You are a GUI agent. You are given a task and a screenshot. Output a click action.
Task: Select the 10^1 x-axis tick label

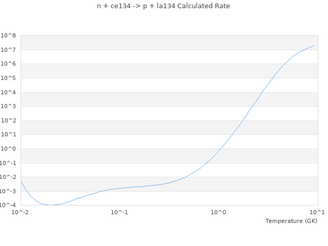click(x=317, y=212)
